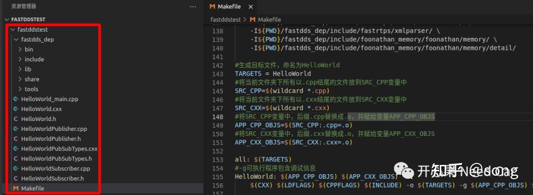Screen dimensions: 533x195
Task: Click line number 148 in the gutter
Action: click(218, 117)
